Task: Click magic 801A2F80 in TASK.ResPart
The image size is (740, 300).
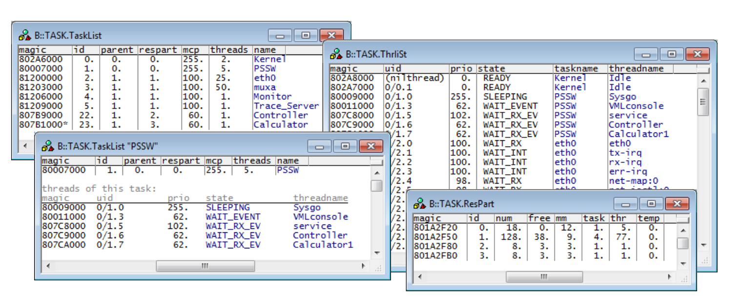Action: (x=435, y=246)
